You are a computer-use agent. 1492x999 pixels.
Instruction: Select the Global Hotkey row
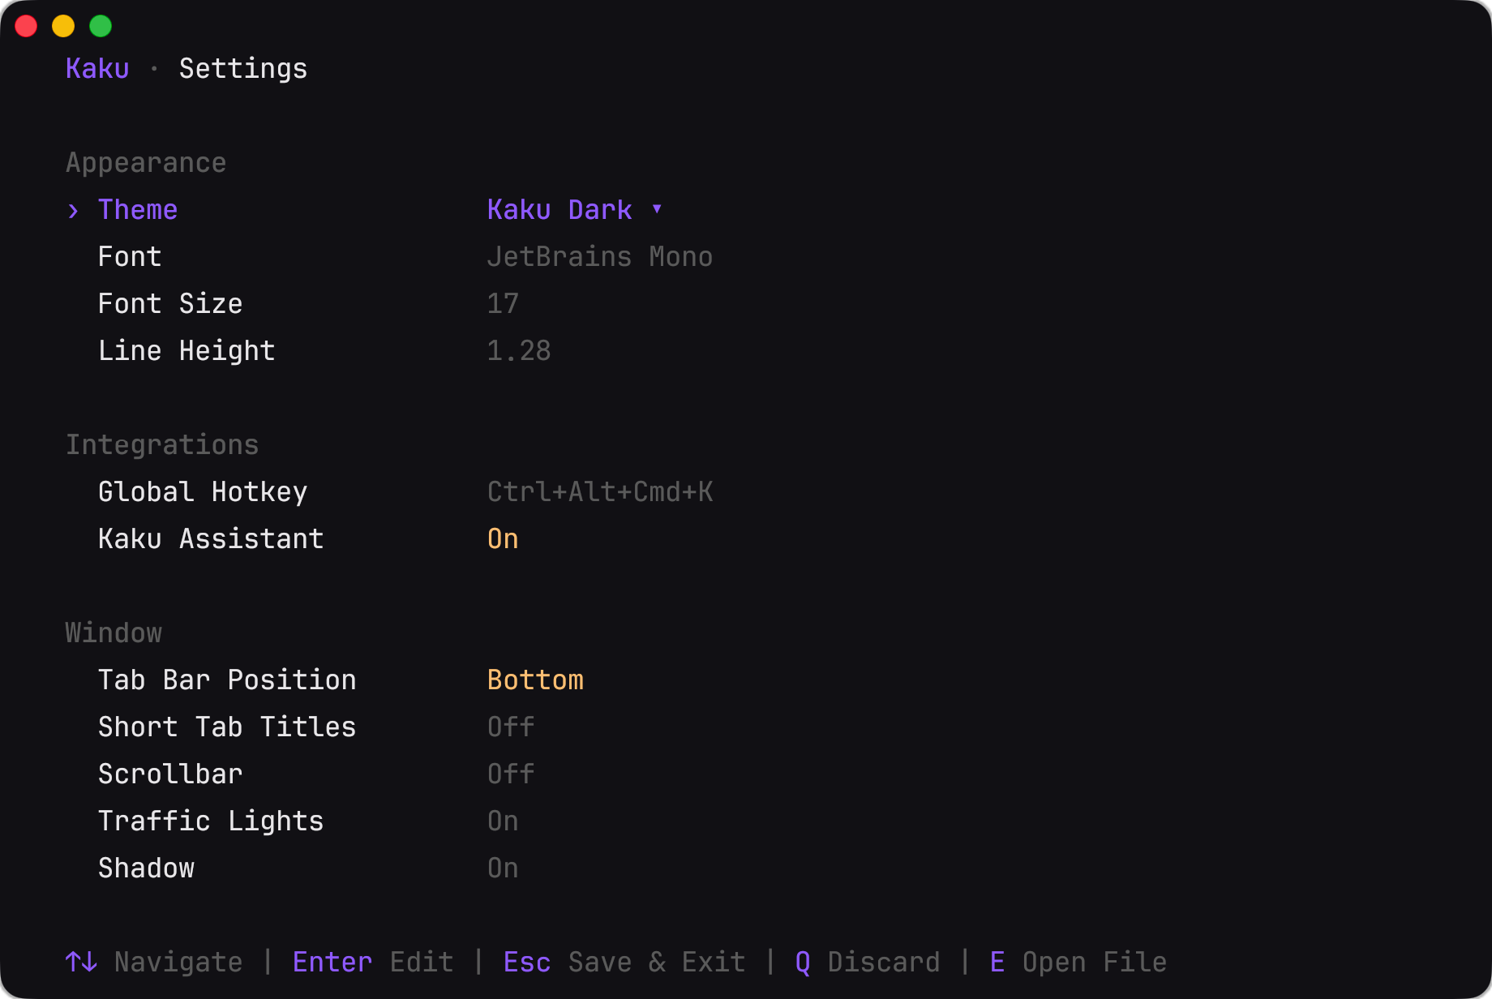click(x=203, y=492)
